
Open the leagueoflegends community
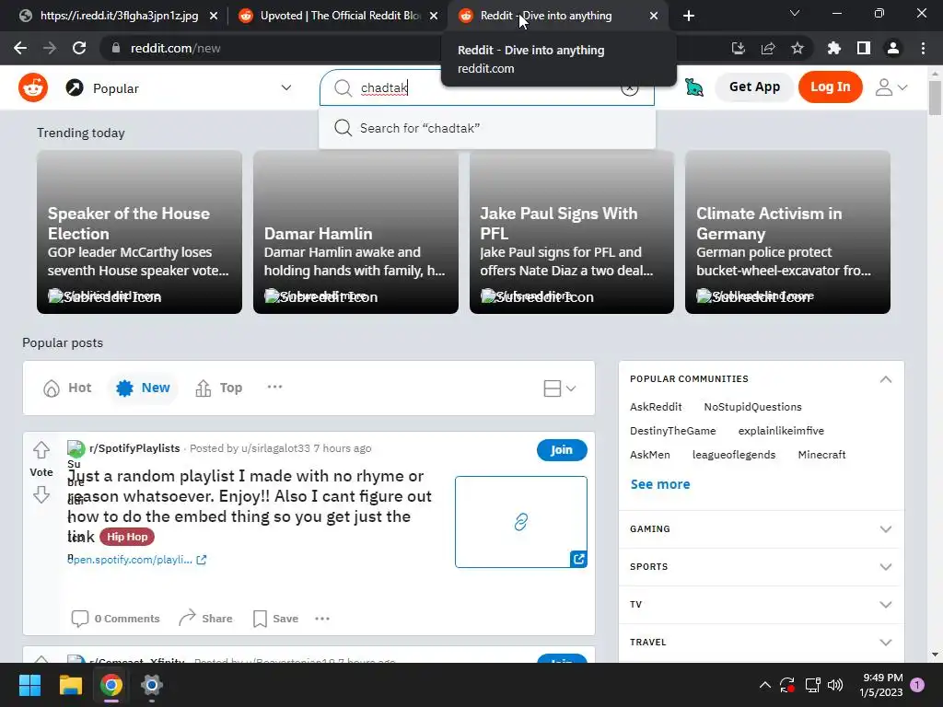(734, 455)
